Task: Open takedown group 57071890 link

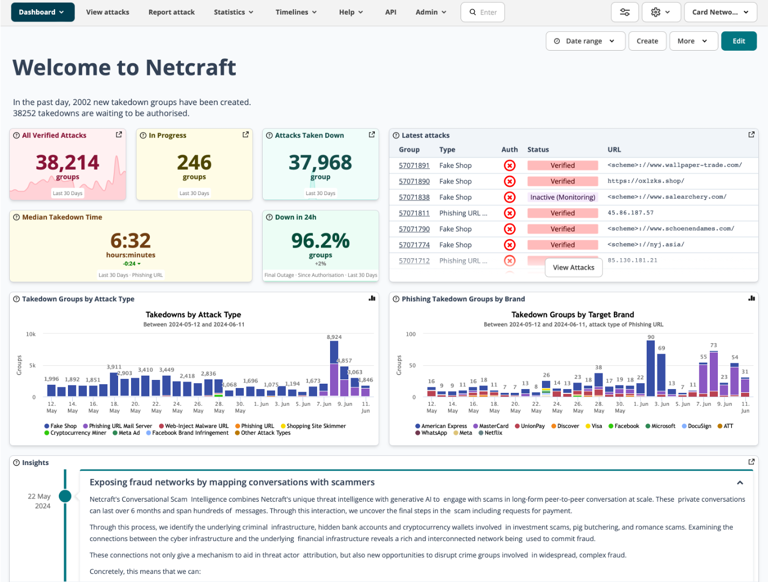Action: [x=414, y=181]
